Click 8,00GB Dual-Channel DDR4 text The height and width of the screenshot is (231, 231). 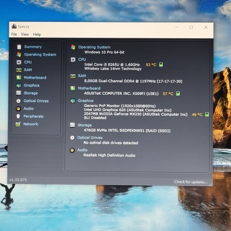[133, 81]
